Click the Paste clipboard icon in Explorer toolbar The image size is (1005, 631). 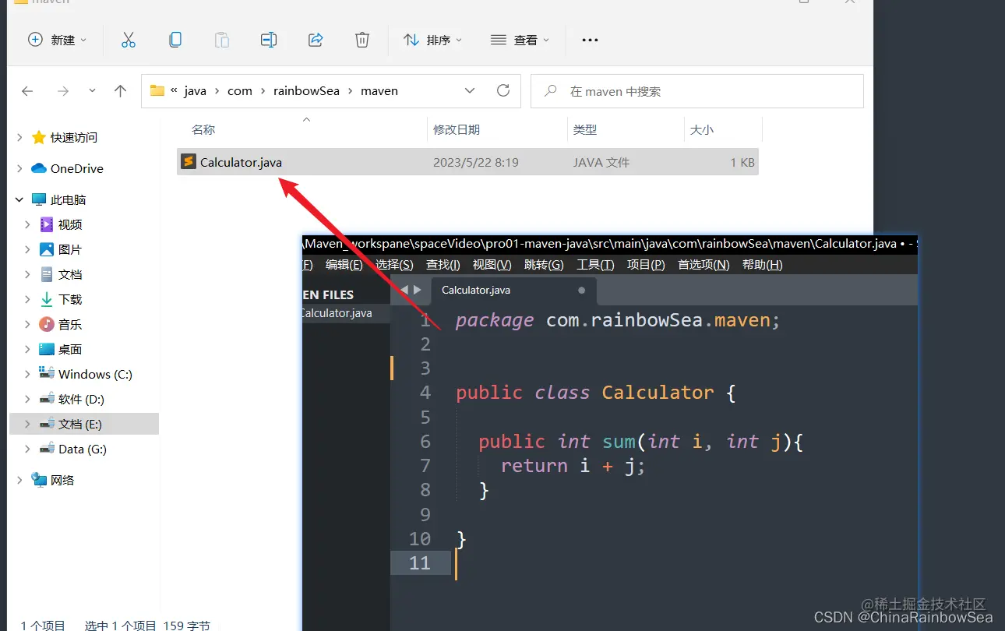222,40
